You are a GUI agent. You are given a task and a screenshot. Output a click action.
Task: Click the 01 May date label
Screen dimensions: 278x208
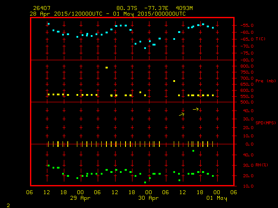point(216,198)
